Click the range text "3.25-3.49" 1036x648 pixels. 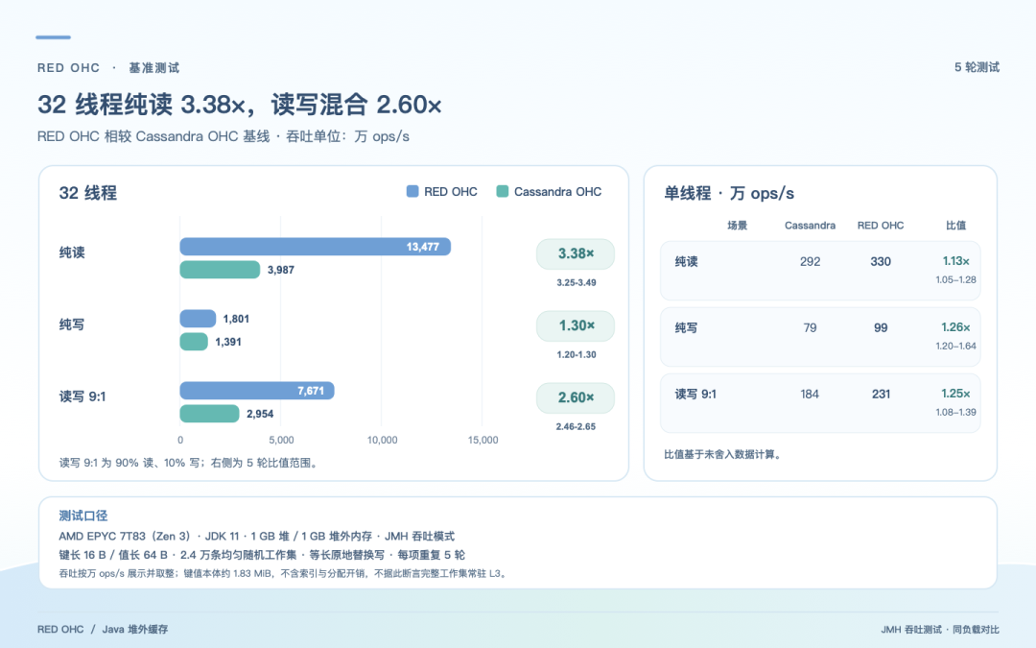(577, 283)
